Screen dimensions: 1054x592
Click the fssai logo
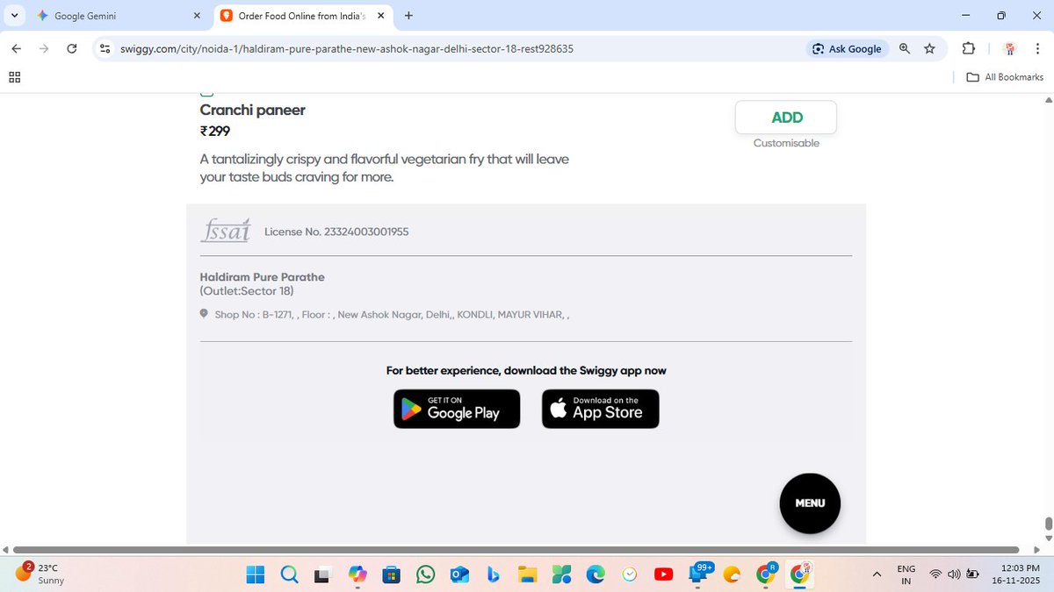tap(226, 230)
